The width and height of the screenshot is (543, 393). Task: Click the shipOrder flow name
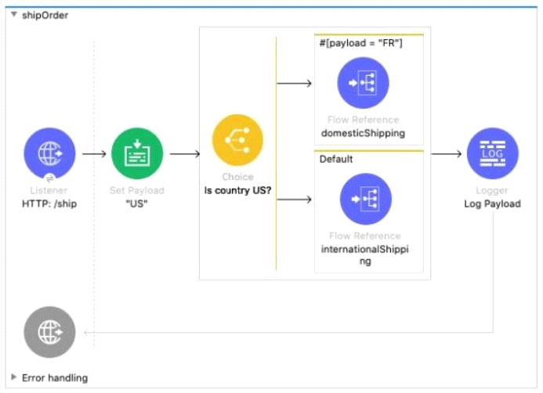tap(45, 15)
